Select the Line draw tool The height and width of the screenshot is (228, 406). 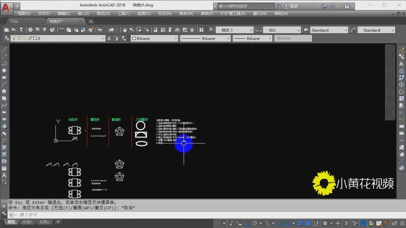[x=4, y=49]
